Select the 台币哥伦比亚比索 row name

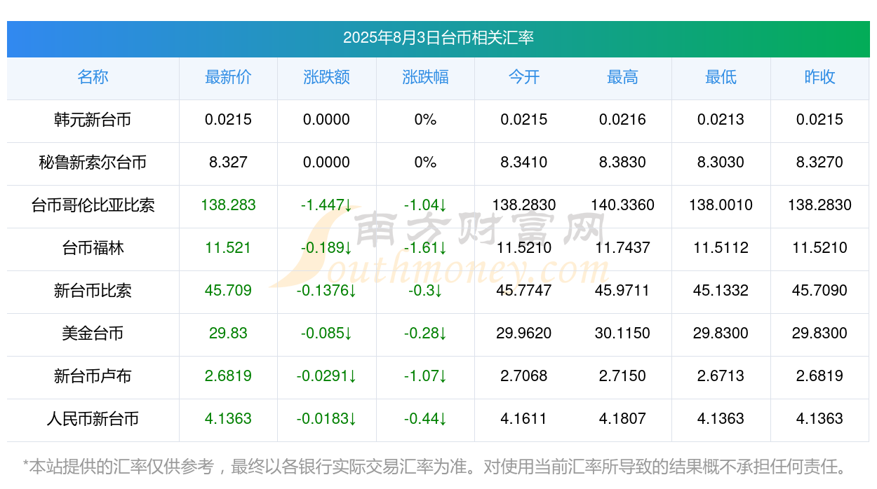click(x=93, y=205)
